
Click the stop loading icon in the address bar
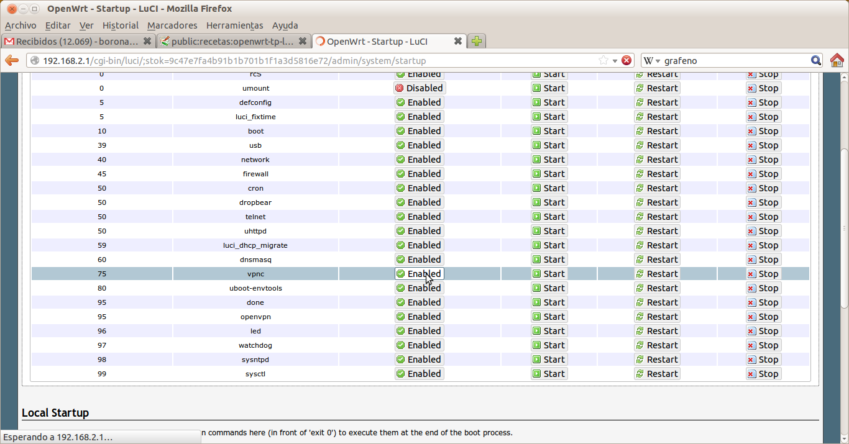[626, 60]
